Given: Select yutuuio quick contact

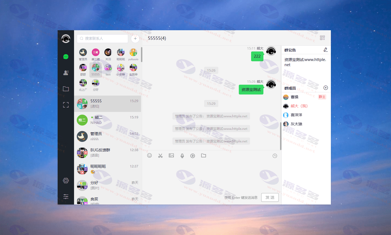Looking at the screenshot, I should click(133, 54).
